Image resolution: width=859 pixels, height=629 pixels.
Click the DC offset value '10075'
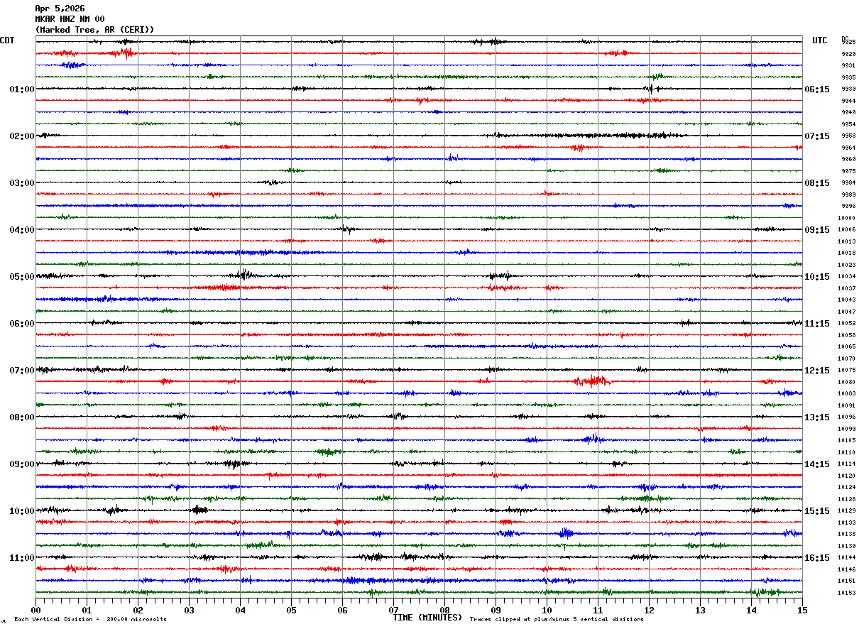[x=847, y=371]
